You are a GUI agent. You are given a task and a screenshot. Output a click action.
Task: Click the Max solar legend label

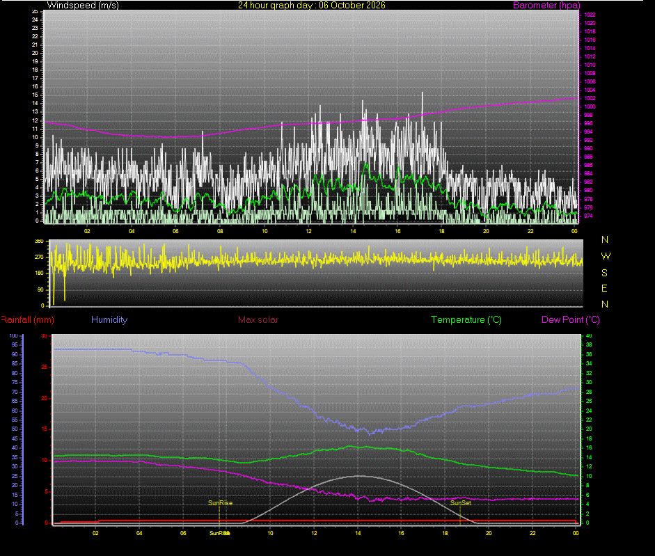258,319
